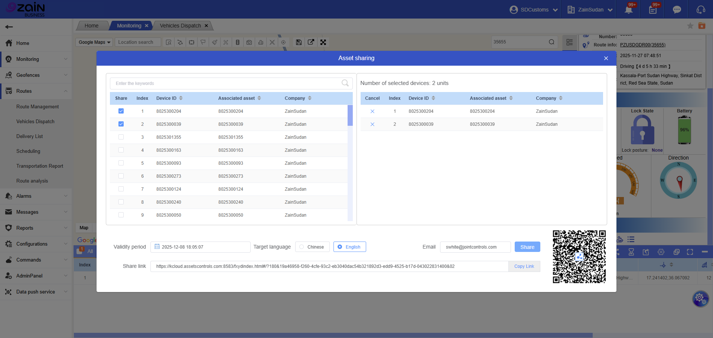Select Chinese as target language
713x338 pixels.
tap(302, 247)
